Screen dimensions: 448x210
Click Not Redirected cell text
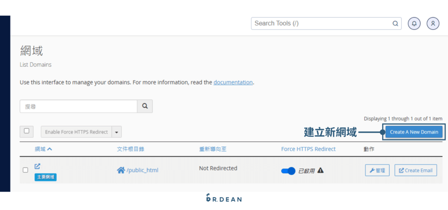point(218,168)
